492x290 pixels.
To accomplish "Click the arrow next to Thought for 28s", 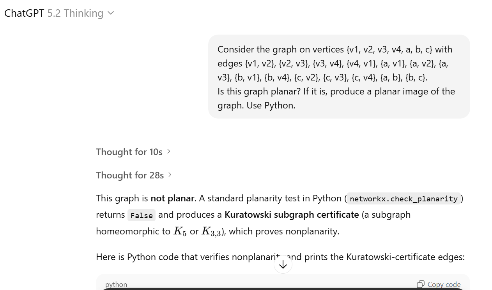I will pyautogui.click(x=169, y=175).
